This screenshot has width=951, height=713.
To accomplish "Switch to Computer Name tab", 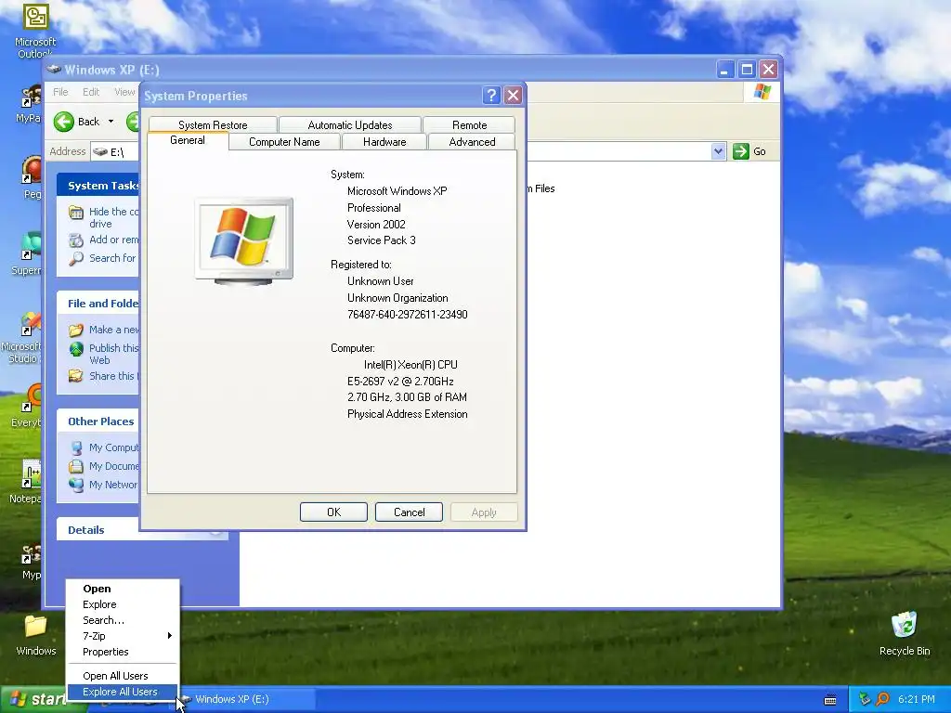I will [284, 142].
